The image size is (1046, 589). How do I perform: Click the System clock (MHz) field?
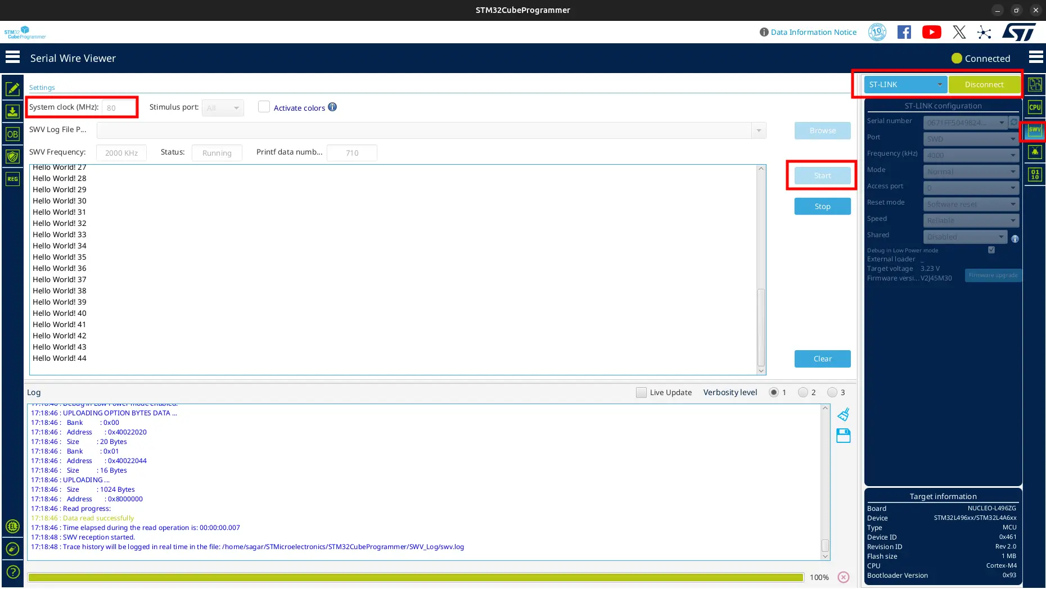tap(118, 108)
